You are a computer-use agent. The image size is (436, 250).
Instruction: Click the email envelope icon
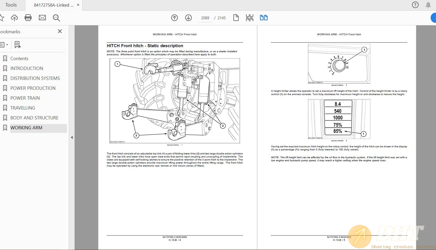pyautogui.click(x=42, y=18)
